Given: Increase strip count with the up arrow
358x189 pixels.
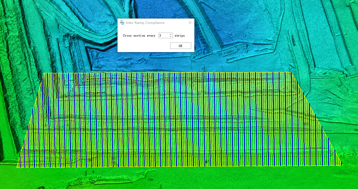Looking at the screenshot, I should point(170,34).
